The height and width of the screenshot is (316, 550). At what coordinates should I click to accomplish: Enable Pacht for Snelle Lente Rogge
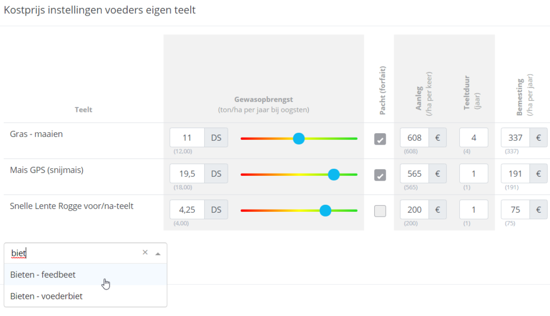[380, 211]
